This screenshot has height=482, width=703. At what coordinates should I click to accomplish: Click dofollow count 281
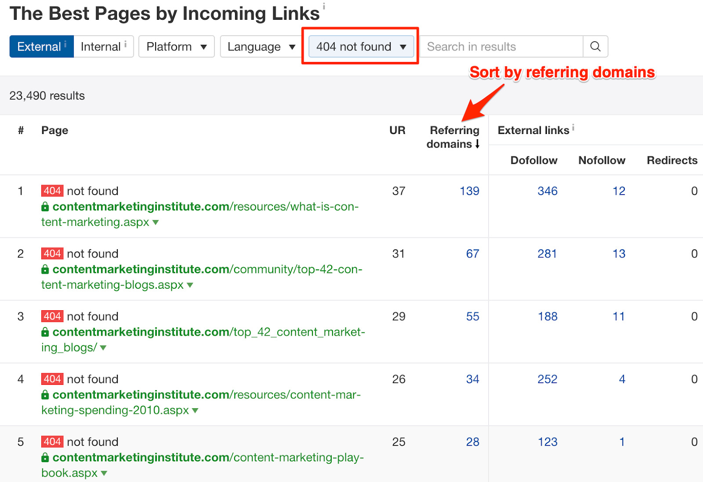(x=547, y=254)
